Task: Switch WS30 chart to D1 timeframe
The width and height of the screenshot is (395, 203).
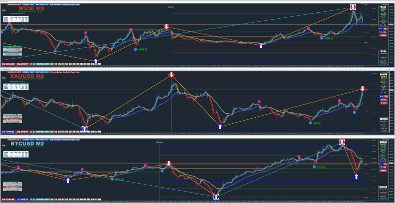Action: pyautogui.click(x=52, y=64)
